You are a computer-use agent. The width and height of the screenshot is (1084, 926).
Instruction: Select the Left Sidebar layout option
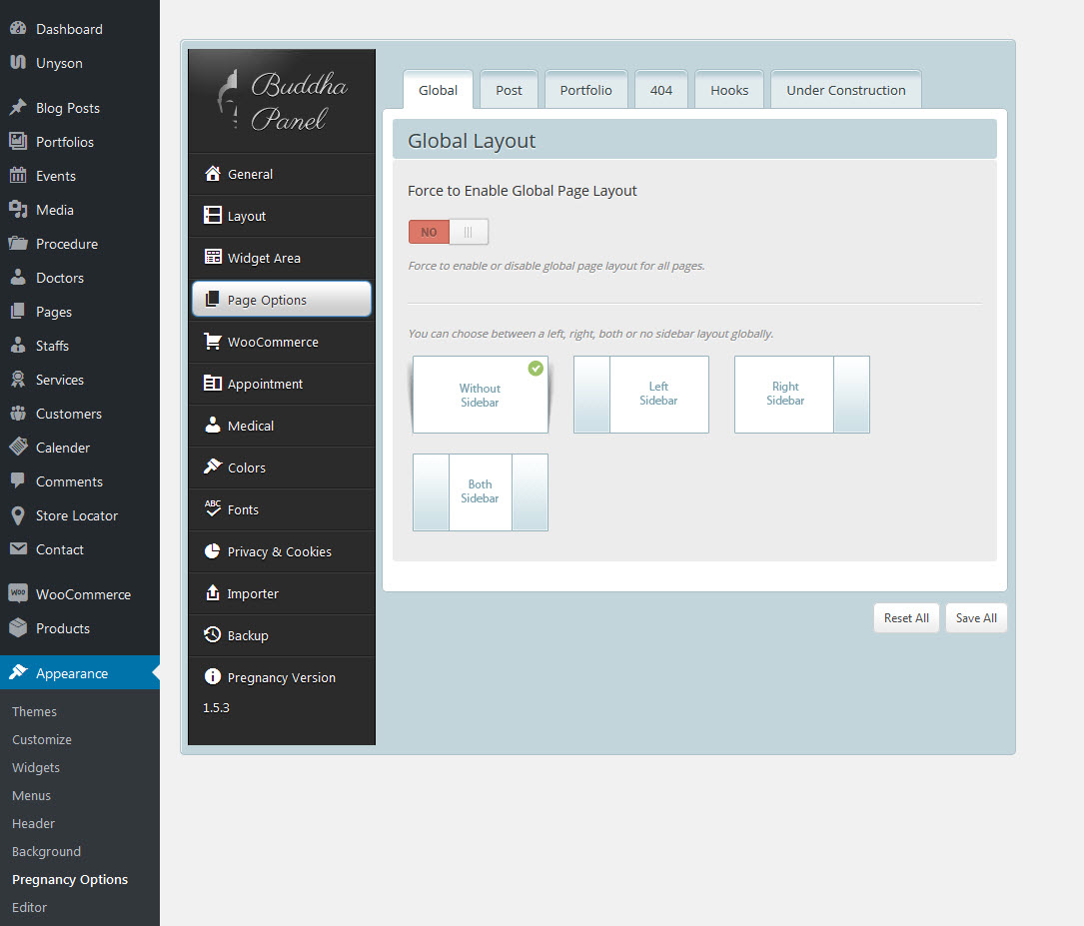[x=641, y=395]
